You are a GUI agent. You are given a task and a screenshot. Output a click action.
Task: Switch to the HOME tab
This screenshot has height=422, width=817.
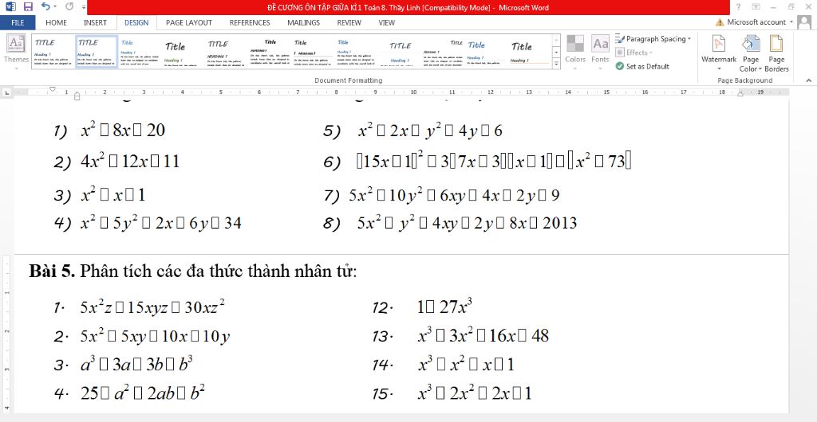(x=56, y=22)
